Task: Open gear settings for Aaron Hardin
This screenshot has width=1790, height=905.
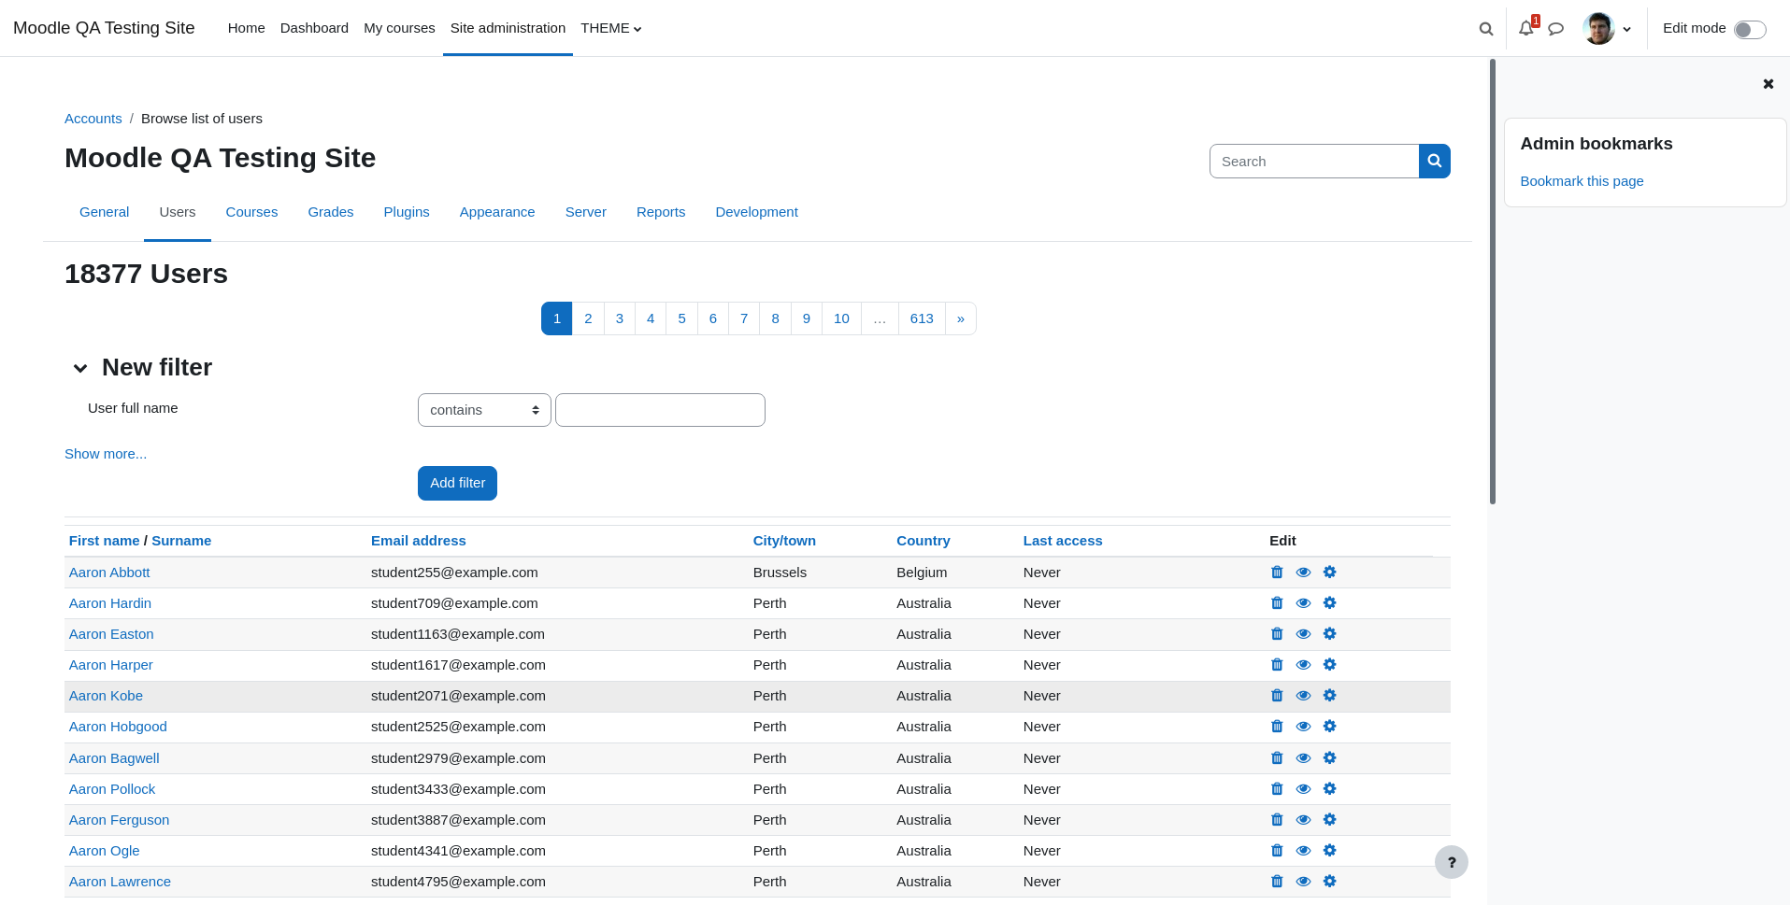Action: 1330,603
